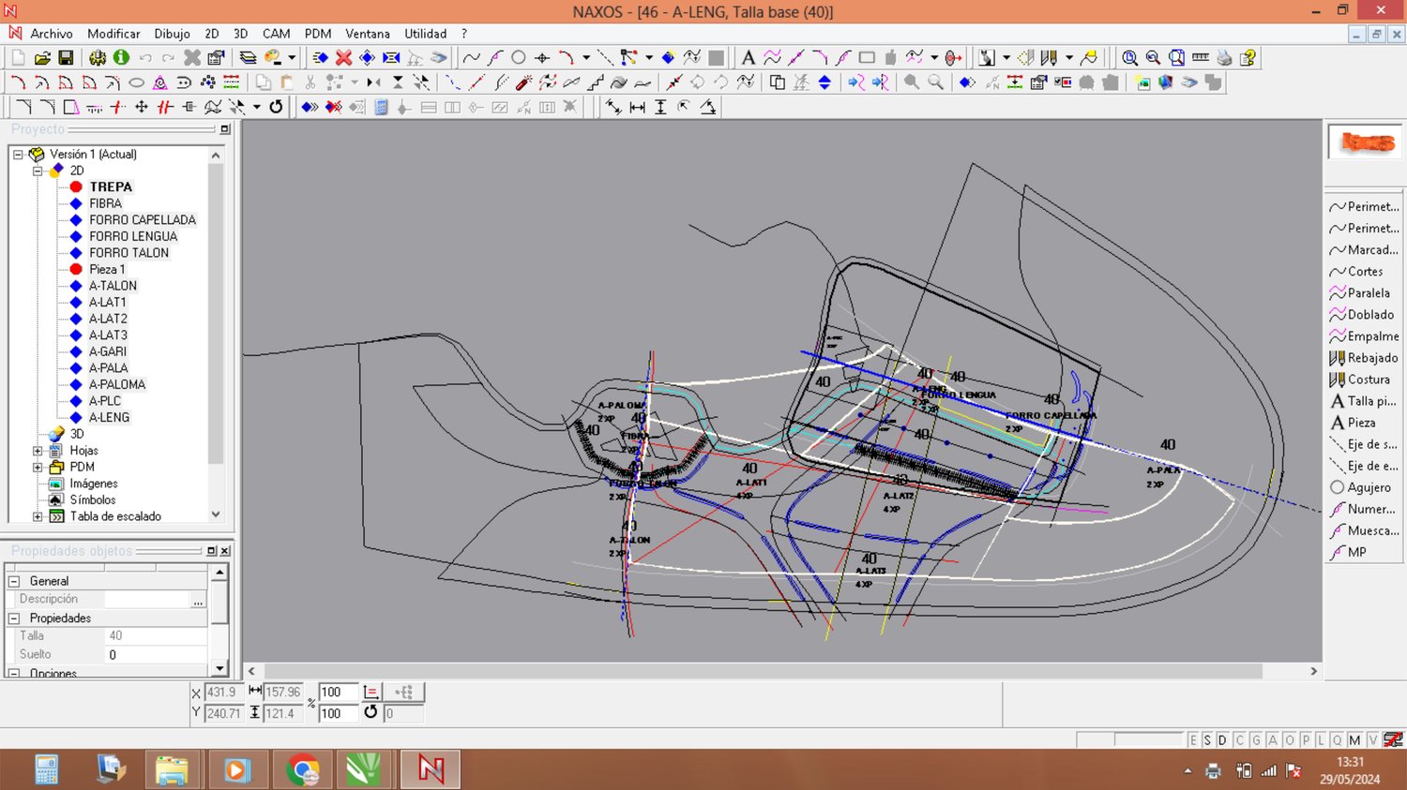Open file with the folder icon
Viewport: 1407px width, 790px height.
click(x=42, y=58)
